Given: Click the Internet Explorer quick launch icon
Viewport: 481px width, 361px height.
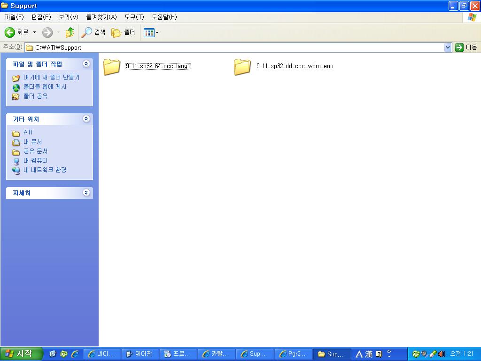Looking at the screenshot, I should pos(75,354).
